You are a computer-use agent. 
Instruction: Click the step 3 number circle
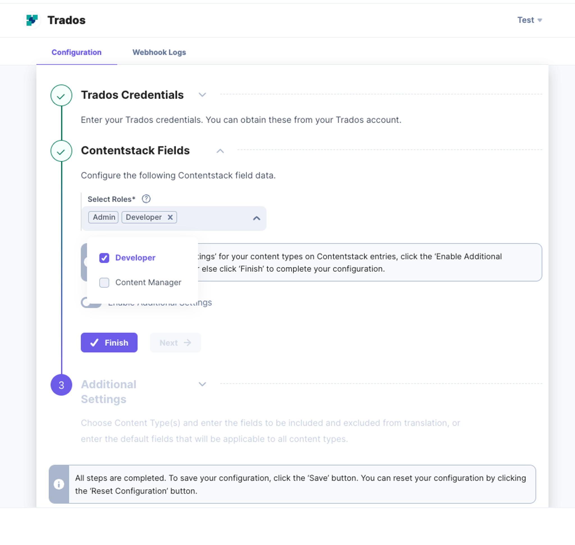[61, 385]
